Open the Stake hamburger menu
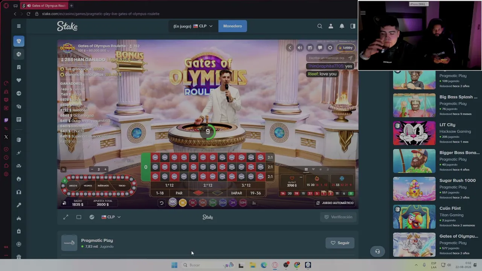Viewport: 482px width, 271px height. click(18, 26)
